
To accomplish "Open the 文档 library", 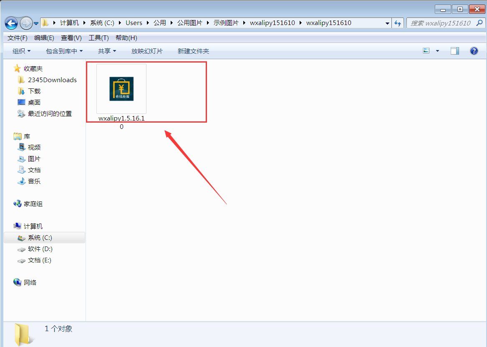I will (x=34, y=170).
